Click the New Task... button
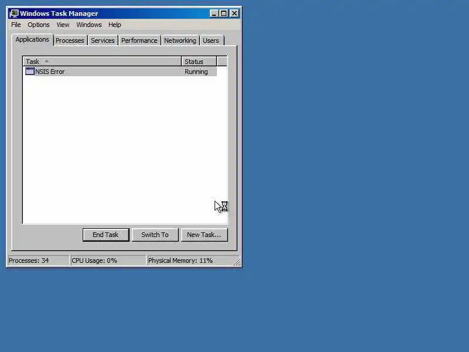The image size is (469, 352). click(x=204, y=235)
